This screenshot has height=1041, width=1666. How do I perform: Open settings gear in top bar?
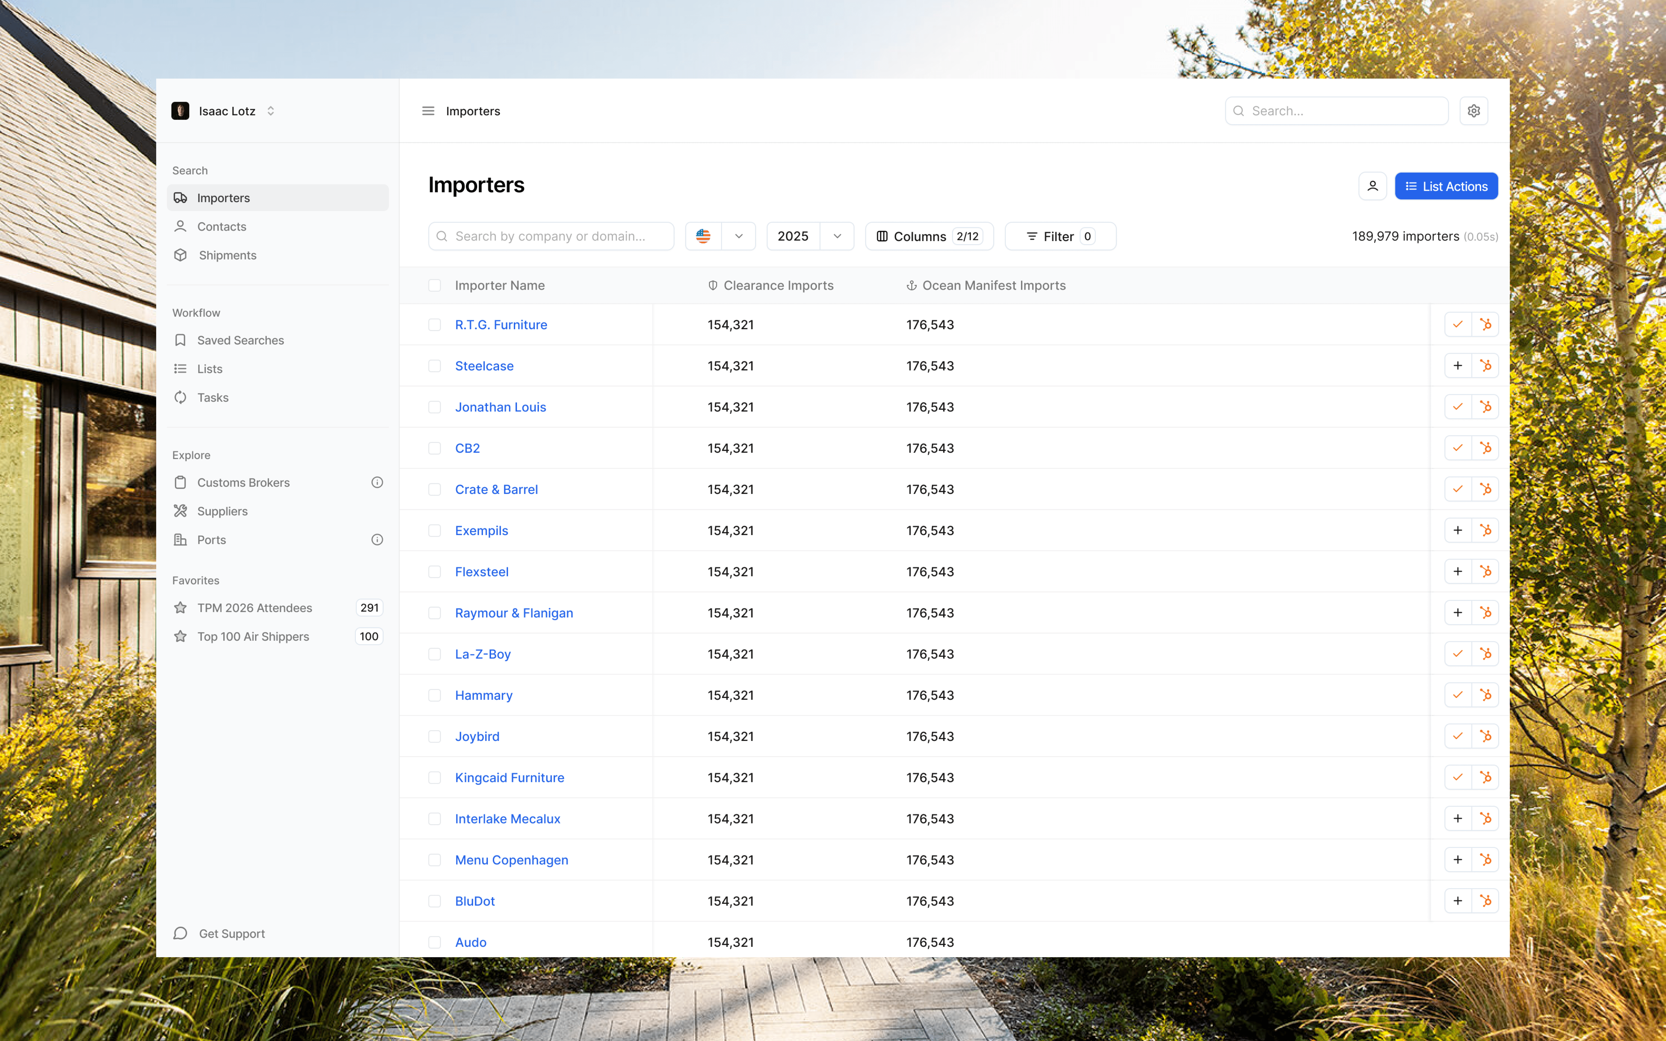click(x=1474, y=111)
